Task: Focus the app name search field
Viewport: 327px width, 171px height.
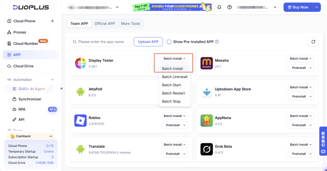Action: click(x=101, y=42)
